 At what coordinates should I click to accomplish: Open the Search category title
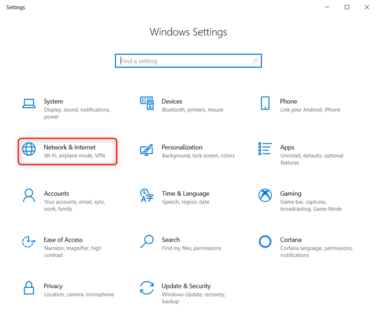[170, 239]
